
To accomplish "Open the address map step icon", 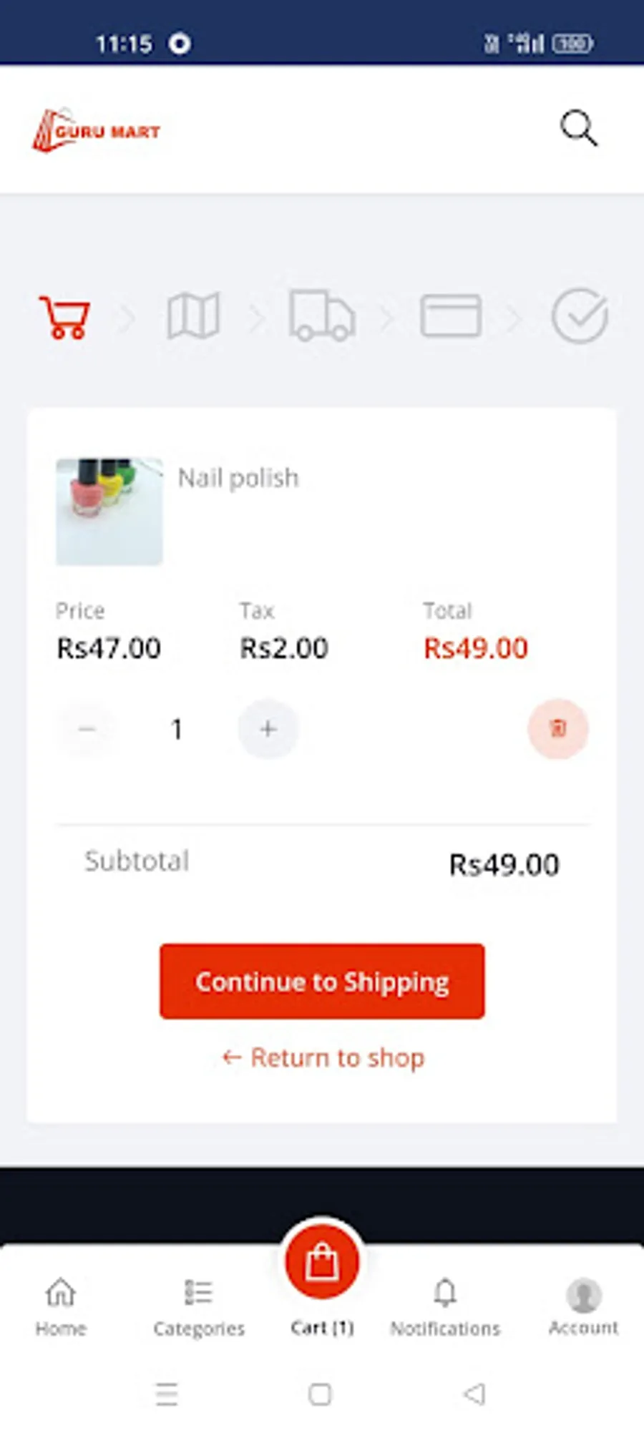I will (193, 316).
